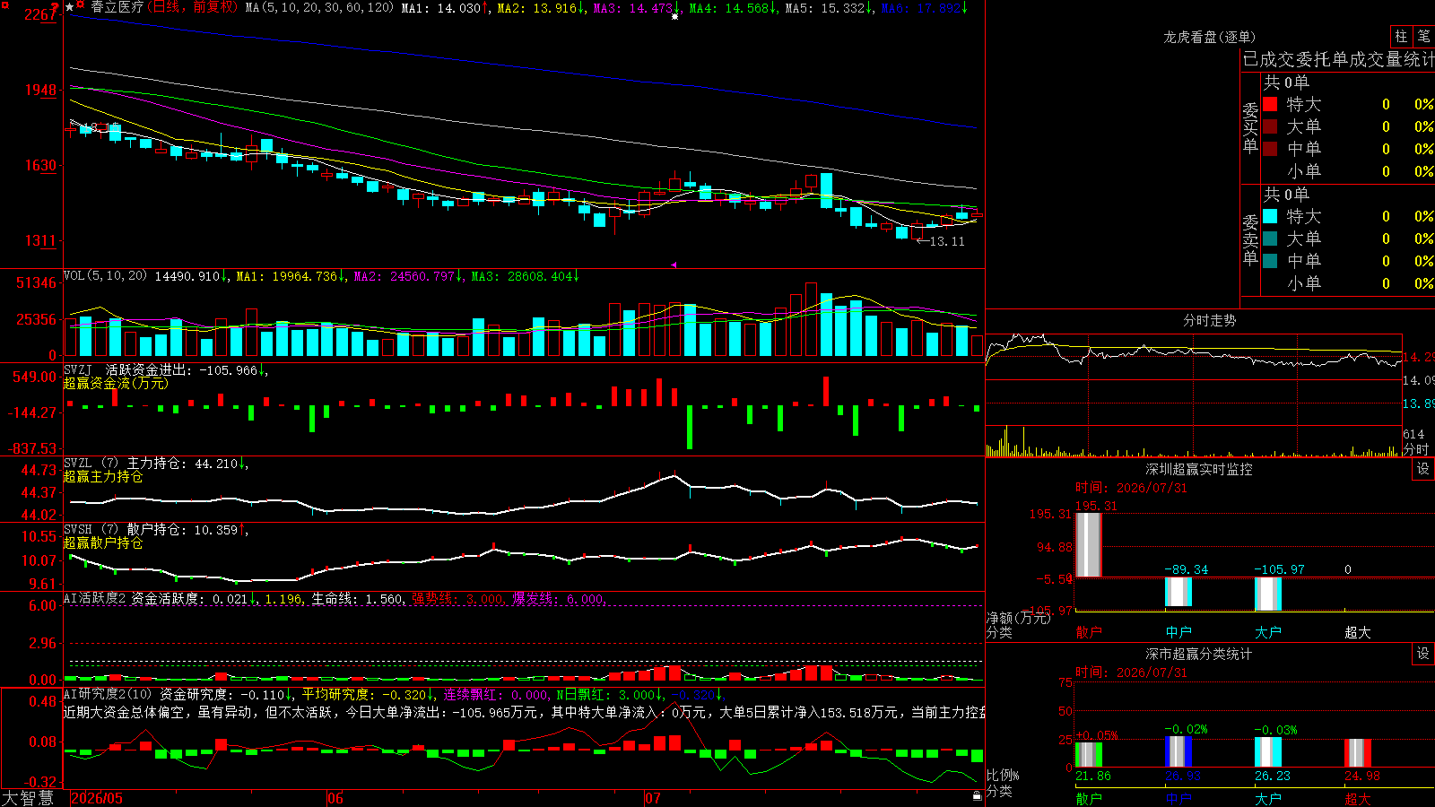Click the cyan 特大 sell-order color swatch
Image resolution: width=1435 pixels, height=807 pixels.
coord(1270,216)
